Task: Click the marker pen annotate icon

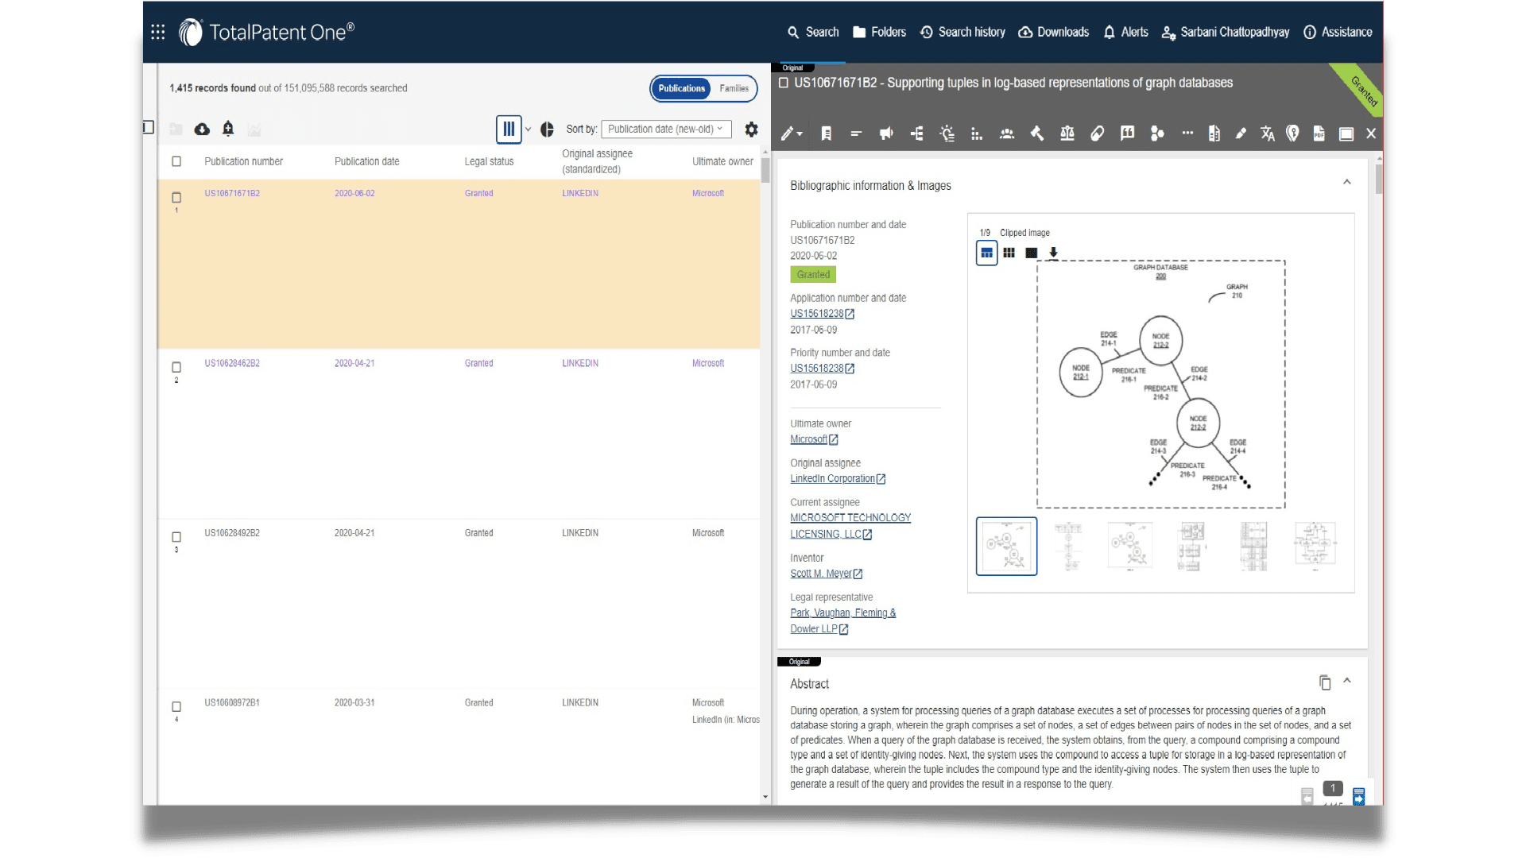Action: pyautogui.click(x=1241, y=133)
